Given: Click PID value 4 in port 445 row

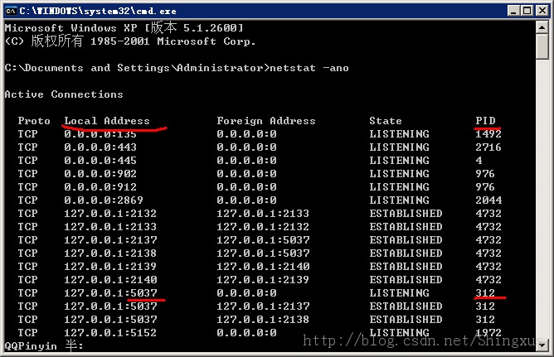Looking at the screenshot, I should click(x=479, y=161).
